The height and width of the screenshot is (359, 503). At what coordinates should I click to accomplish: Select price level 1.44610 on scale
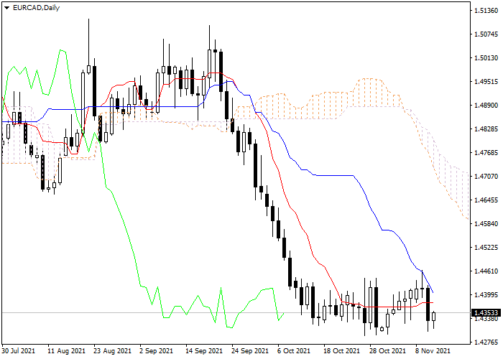[x=486, y=271]
